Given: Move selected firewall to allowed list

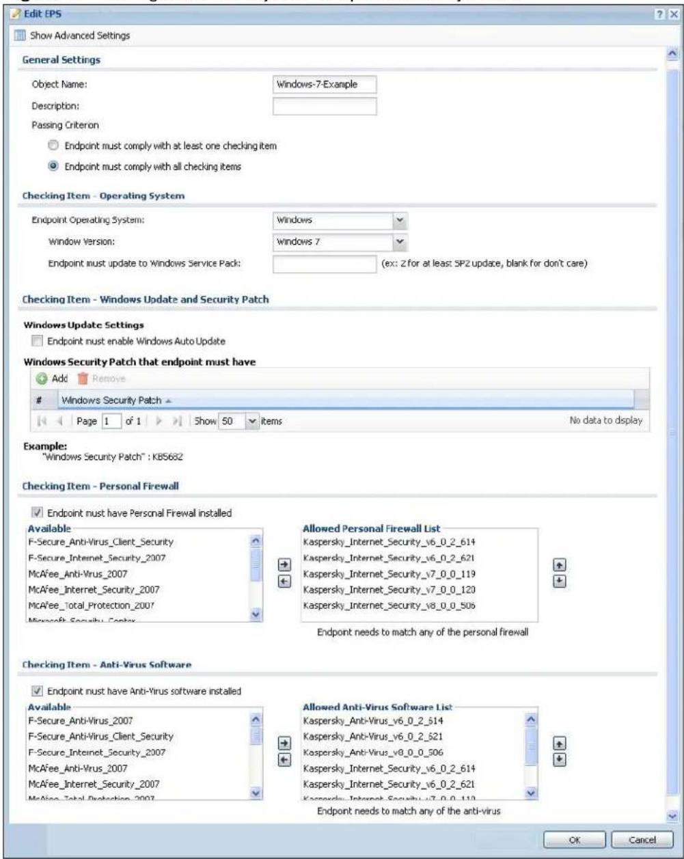Looking at the screenshot, I should (285, 565).
